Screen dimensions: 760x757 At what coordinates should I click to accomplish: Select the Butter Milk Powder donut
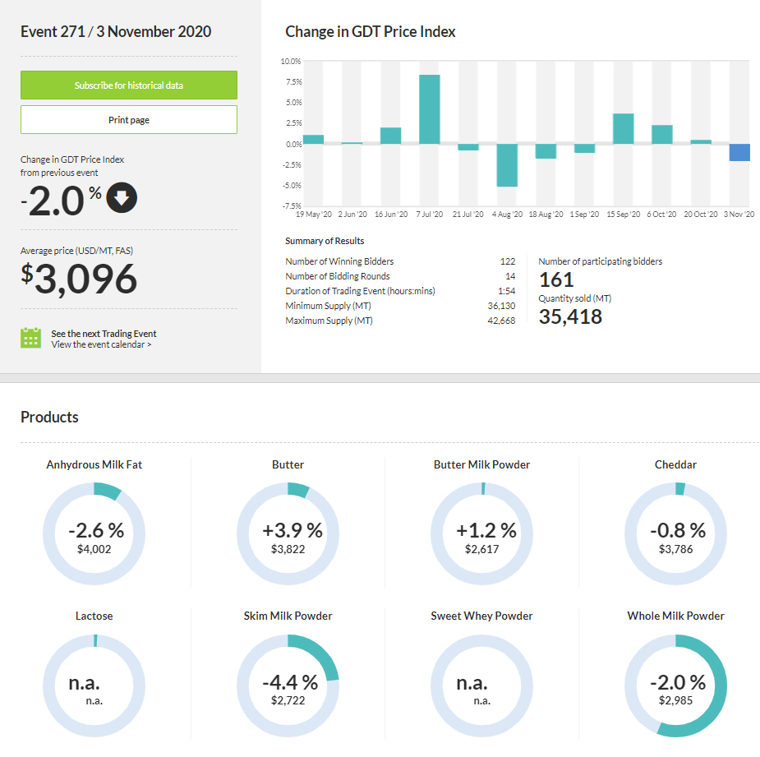click(481, 533)
